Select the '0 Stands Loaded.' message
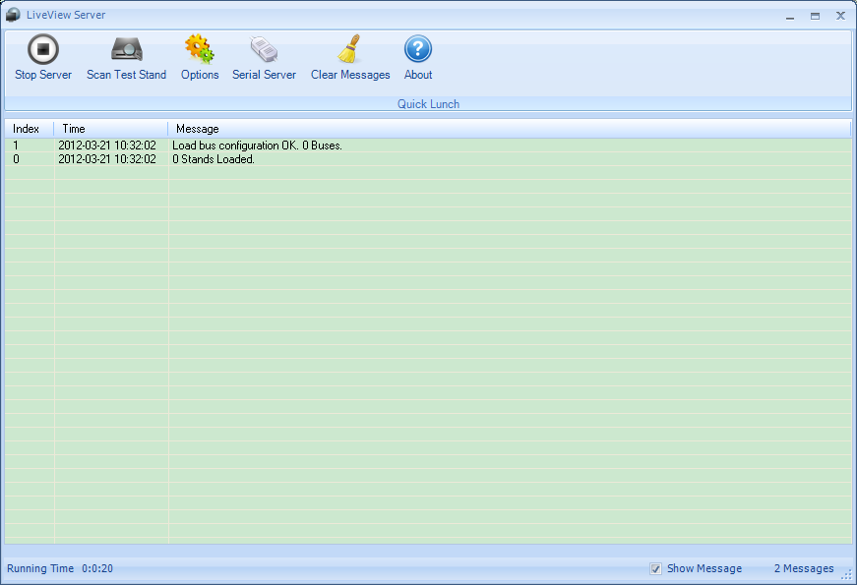Screen dimensions: 857x585 click(x=214, y=159)
